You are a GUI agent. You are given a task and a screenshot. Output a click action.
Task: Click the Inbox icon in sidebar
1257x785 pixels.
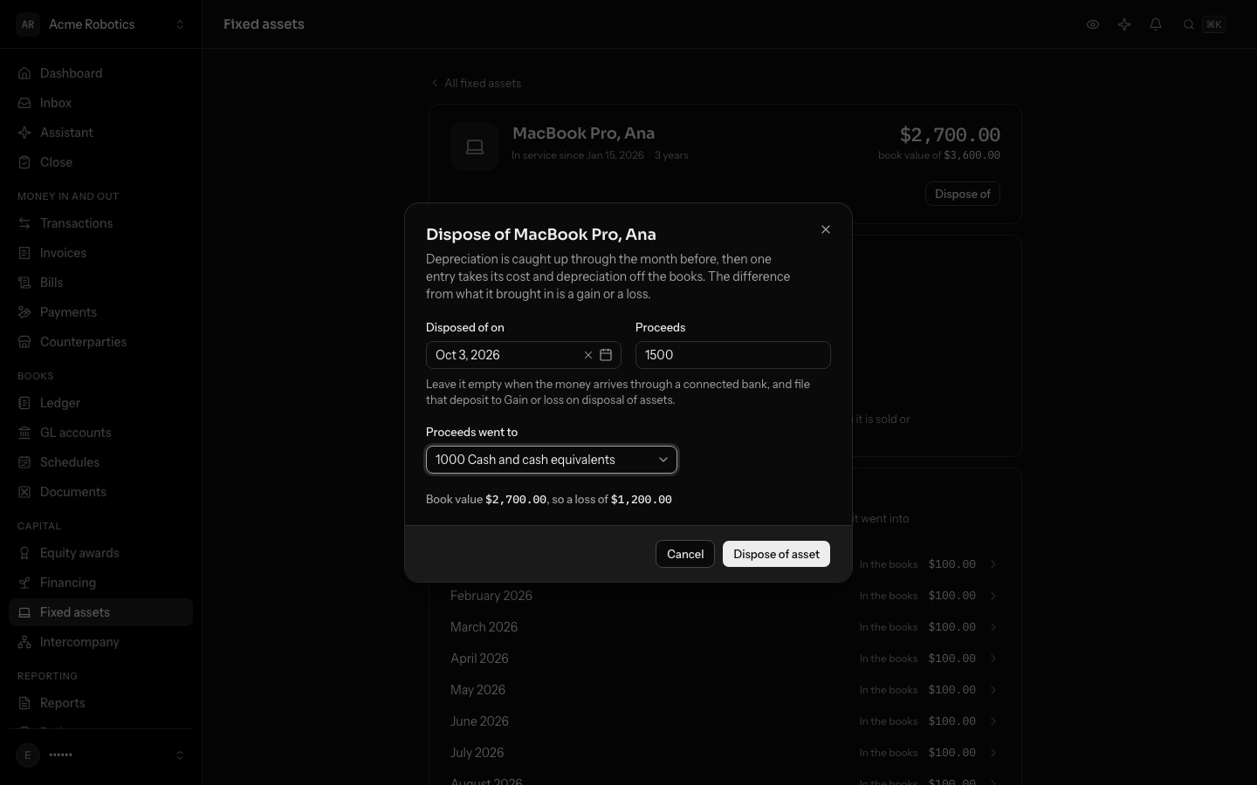point(24,103)
